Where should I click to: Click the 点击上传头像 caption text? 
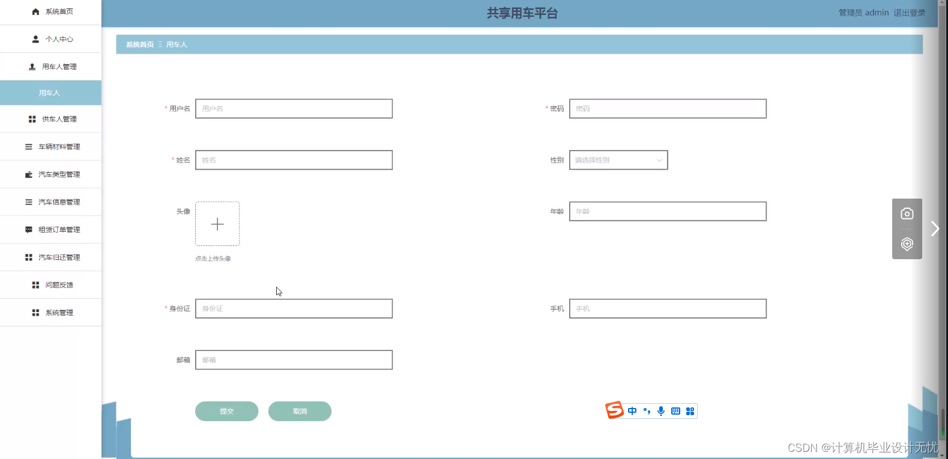pos(213,259)
